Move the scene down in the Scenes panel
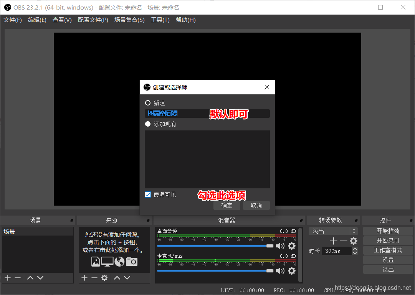Screen dimensions: 415x295 [40, 277]
